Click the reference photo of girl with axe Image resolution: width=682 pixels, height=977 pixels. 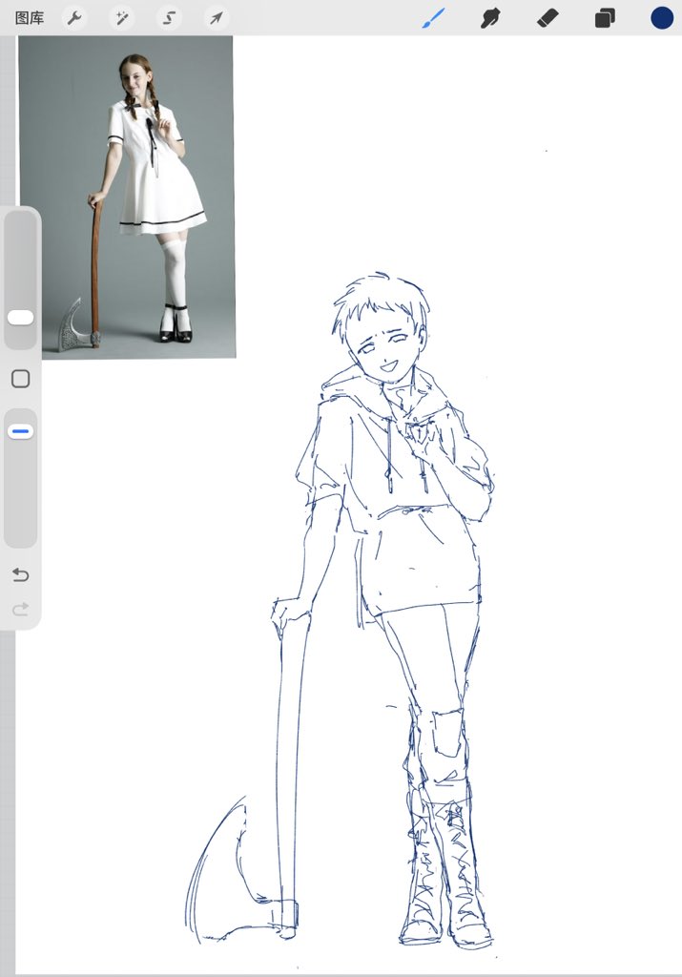pos(127,197)
